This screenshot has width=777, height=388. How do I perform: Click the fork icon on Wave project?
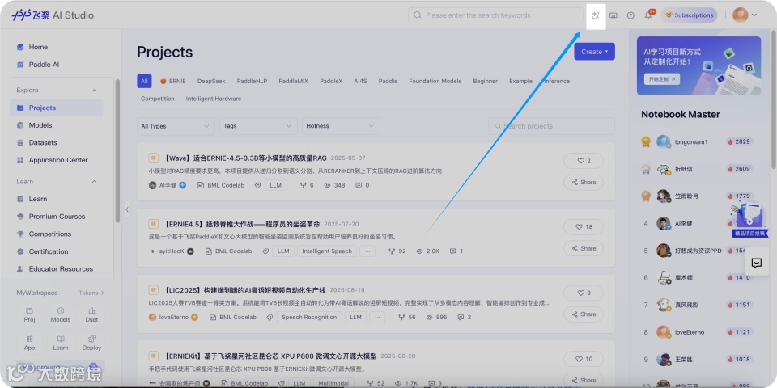point(303,186)
